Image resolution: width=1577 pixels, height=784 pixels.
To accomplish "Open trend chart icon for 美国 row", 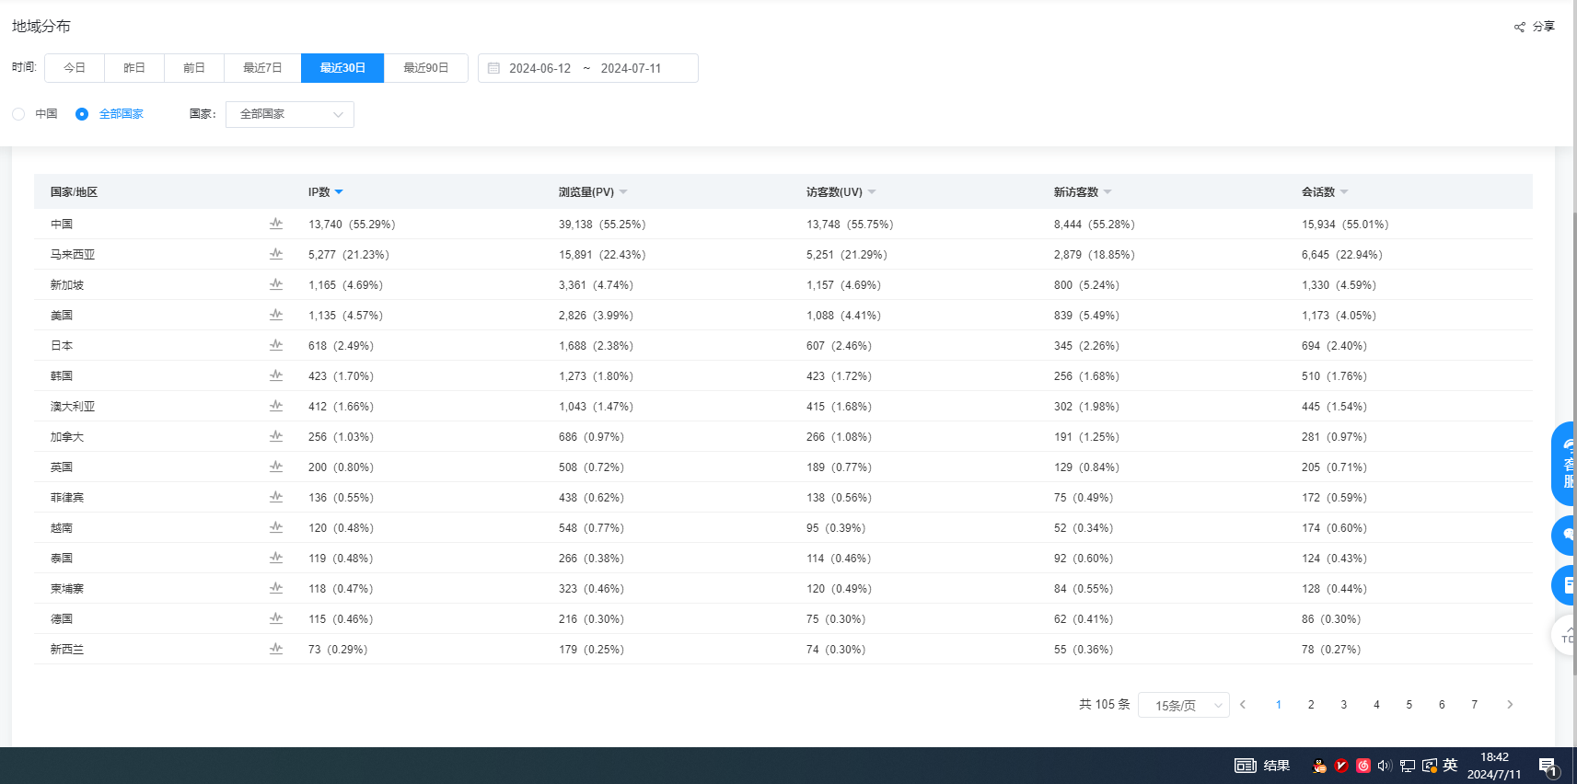I will coord(276,315).
